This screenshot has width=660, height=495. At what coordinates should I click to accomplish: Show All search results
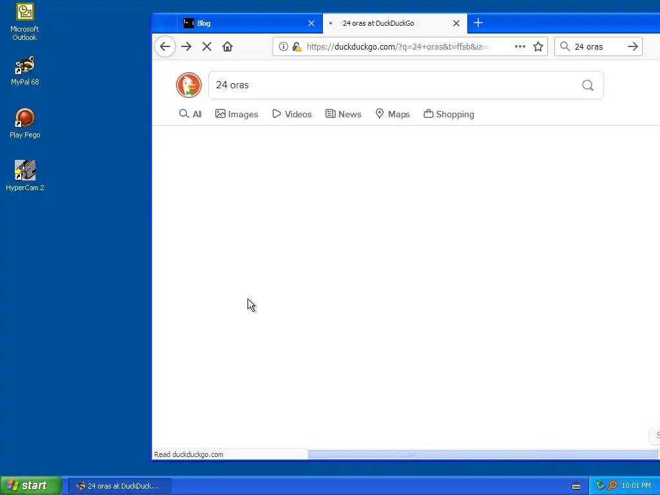coord(190,114)
